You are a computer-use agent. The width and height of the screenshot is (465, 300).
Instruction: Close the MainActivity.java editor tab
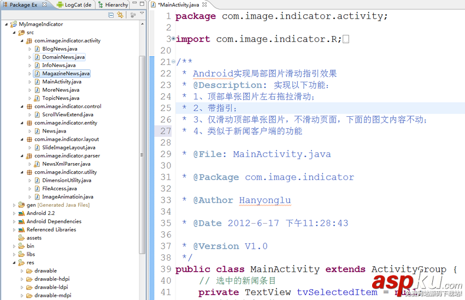click(204, 4)
